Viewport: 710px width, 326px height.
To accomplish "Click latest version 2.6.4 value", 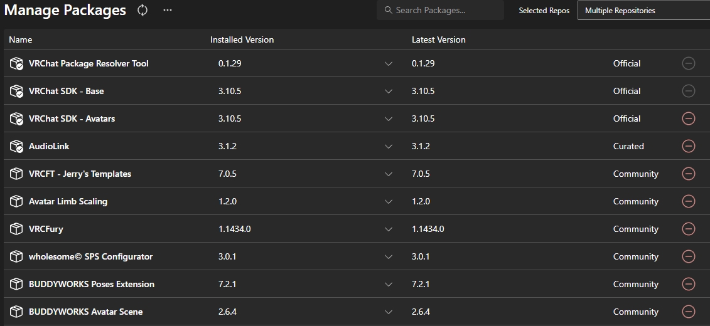I will click(421, 312).
